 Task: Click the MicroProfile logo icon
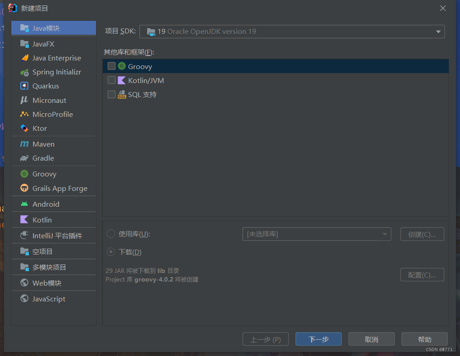coord(24,114)
